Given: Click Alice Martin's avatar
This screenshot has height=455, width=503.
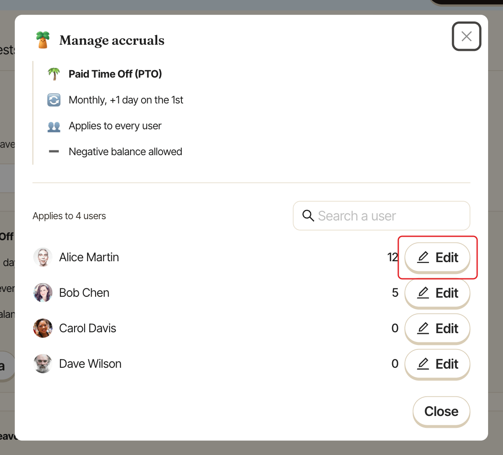Looking at the screenshot, I should (43, 257).
